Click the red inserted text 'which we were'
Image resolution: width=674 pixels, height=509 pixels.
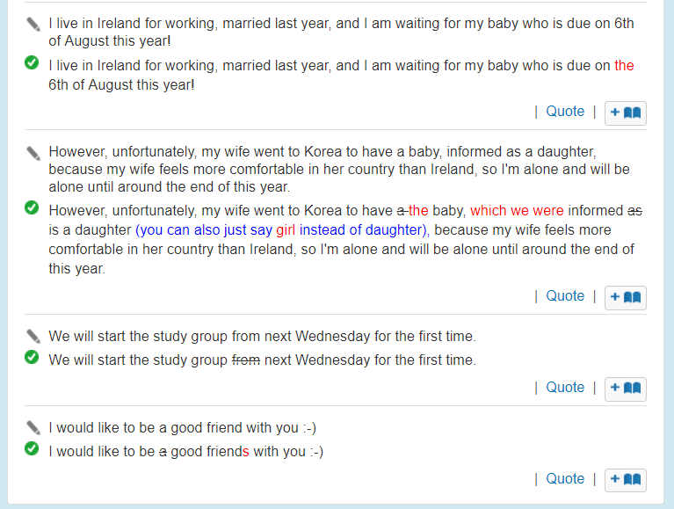tap(517, 211)
